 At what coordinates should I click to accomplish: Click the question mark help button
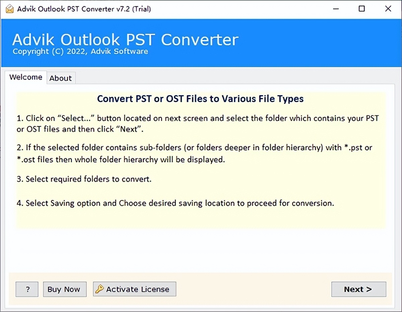27,289
